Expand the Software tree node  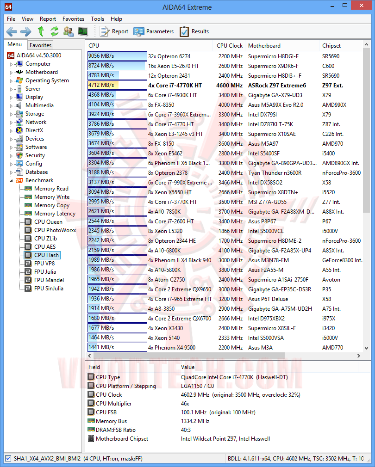(x=11, y=147)
